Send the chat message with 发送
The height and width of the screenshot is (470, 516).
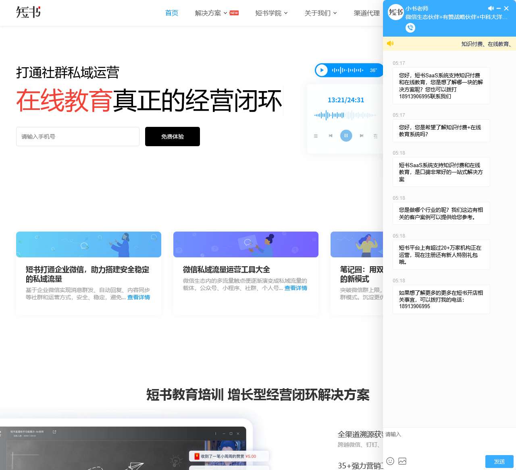coord(499,462)
